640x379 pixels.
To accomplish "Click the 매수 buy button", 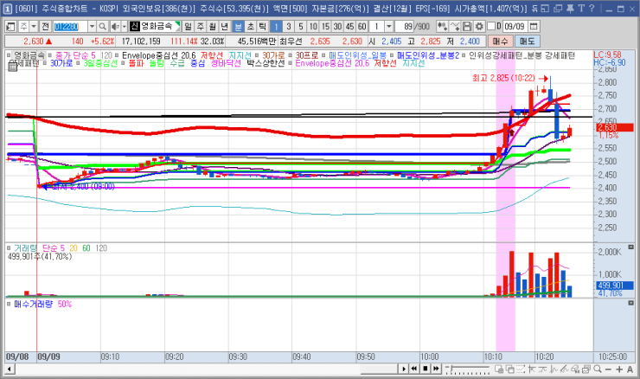I will 501,42.
